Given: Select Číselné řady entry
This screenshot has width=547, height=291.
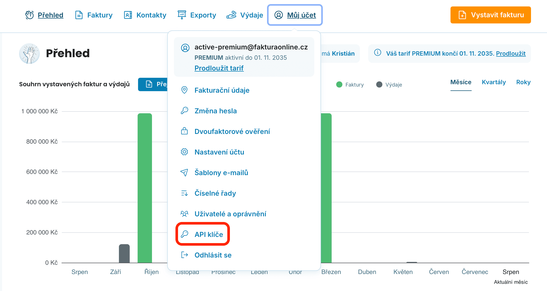Looking at the screenshot, I should click(x=215, y=193).
